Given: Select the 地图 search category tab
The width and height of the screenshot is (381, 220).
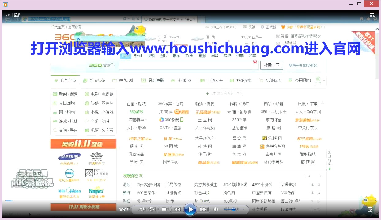Looking at the screenshot, I should (x=202, y=56).
